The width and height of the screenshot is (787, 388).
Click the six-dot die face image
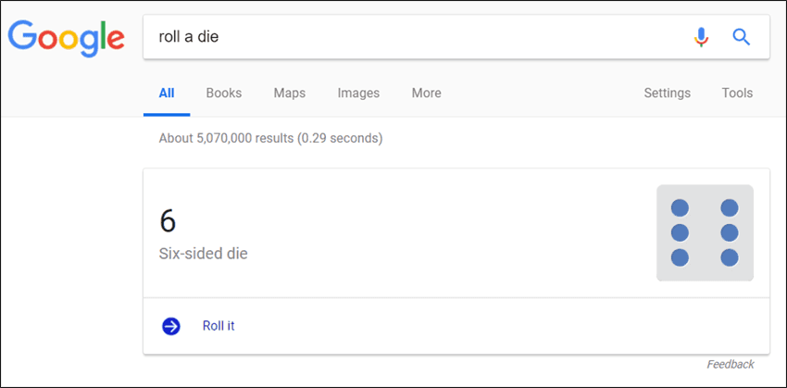pyautogui.click(x=705, y=232)
